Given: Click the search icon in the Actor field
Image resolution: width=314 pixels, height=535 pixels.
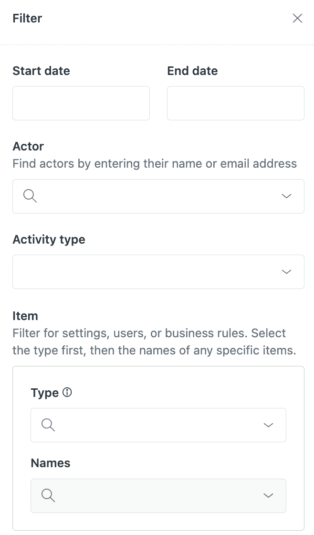Looking at the screenshot, I should pyautogui.click(x=30, y=196).
